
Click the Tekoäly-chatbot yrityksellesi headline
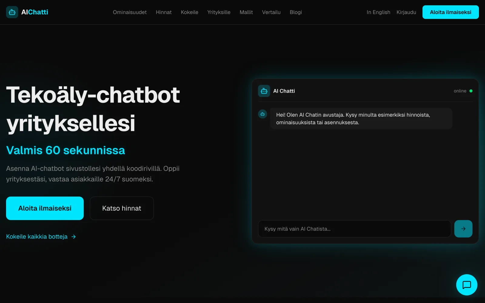93,109
